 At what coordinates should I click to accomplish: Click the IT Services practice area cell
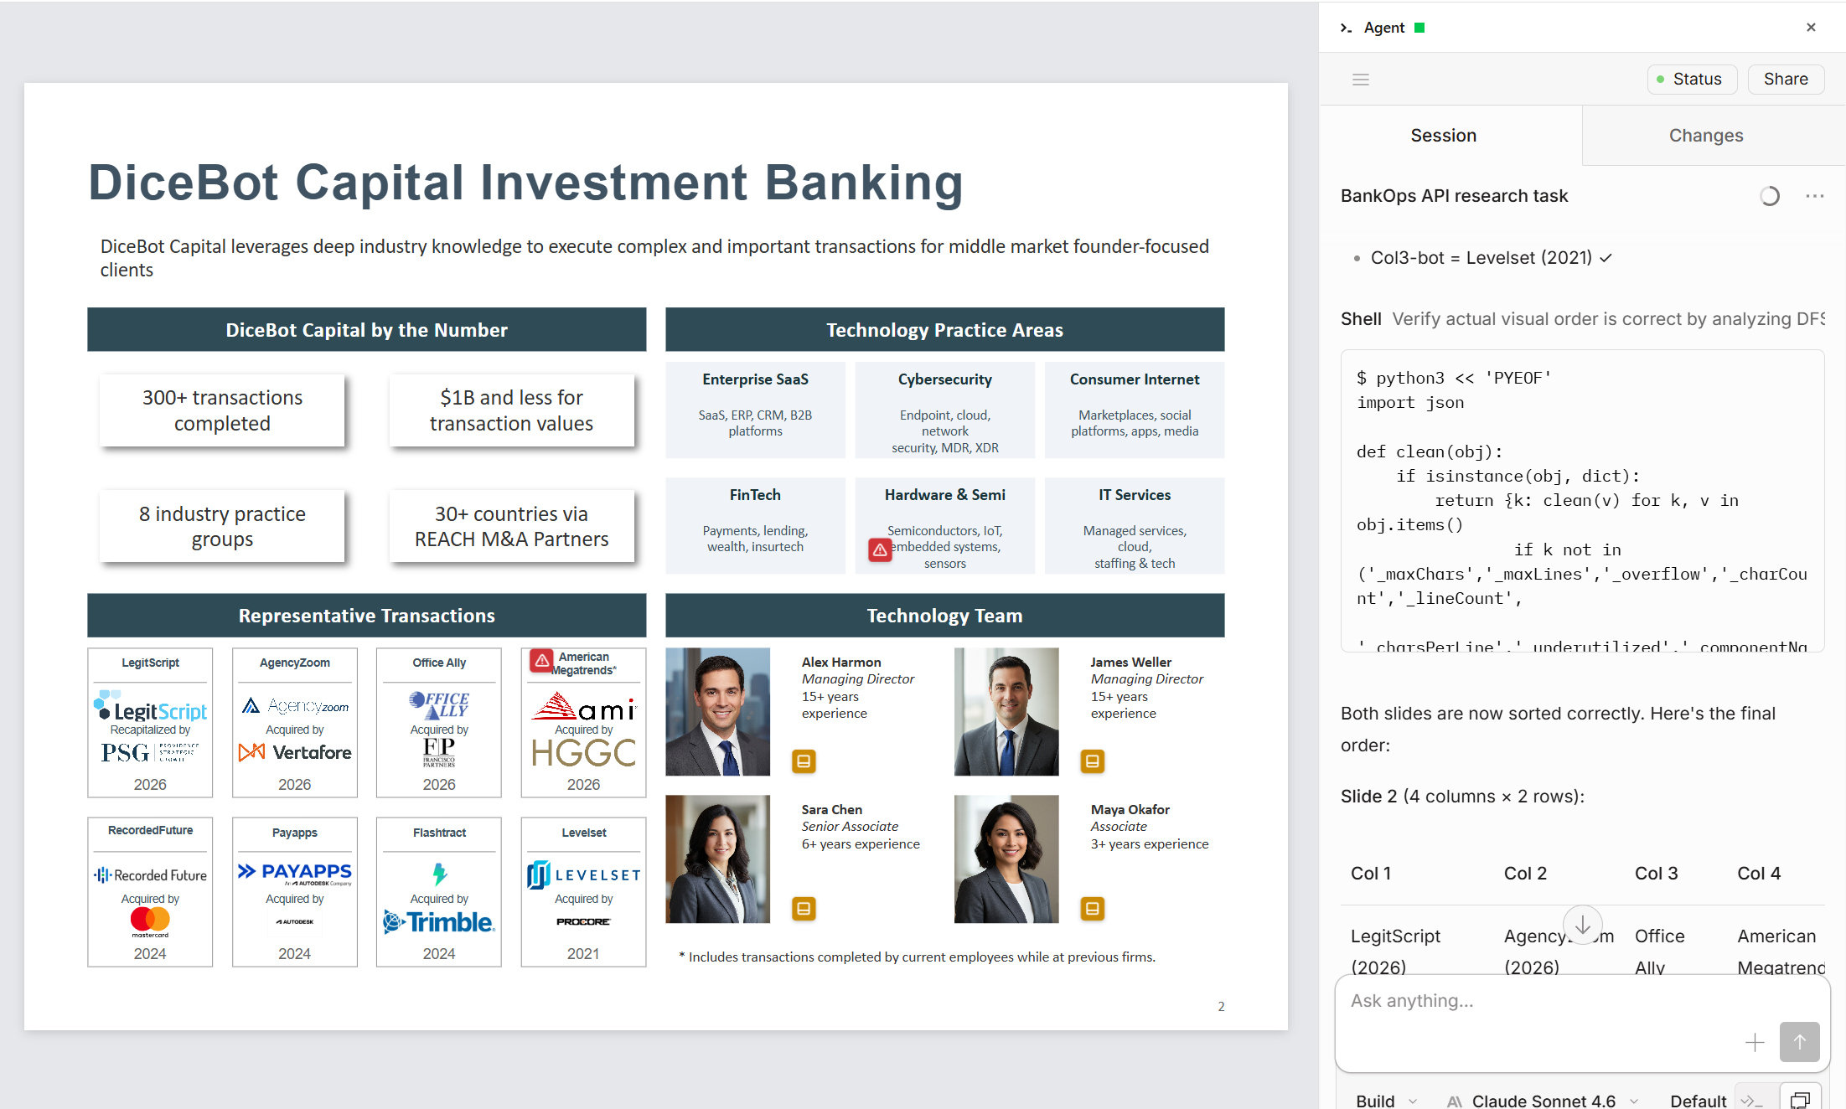pos(1135,526)
